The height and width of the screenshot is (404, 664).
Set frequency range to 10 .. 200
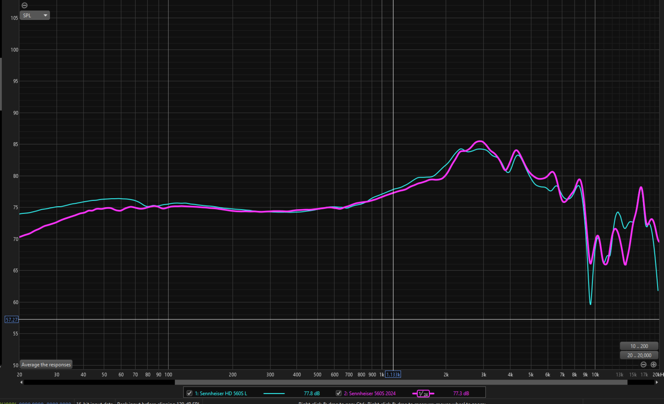tap(639, 346)
